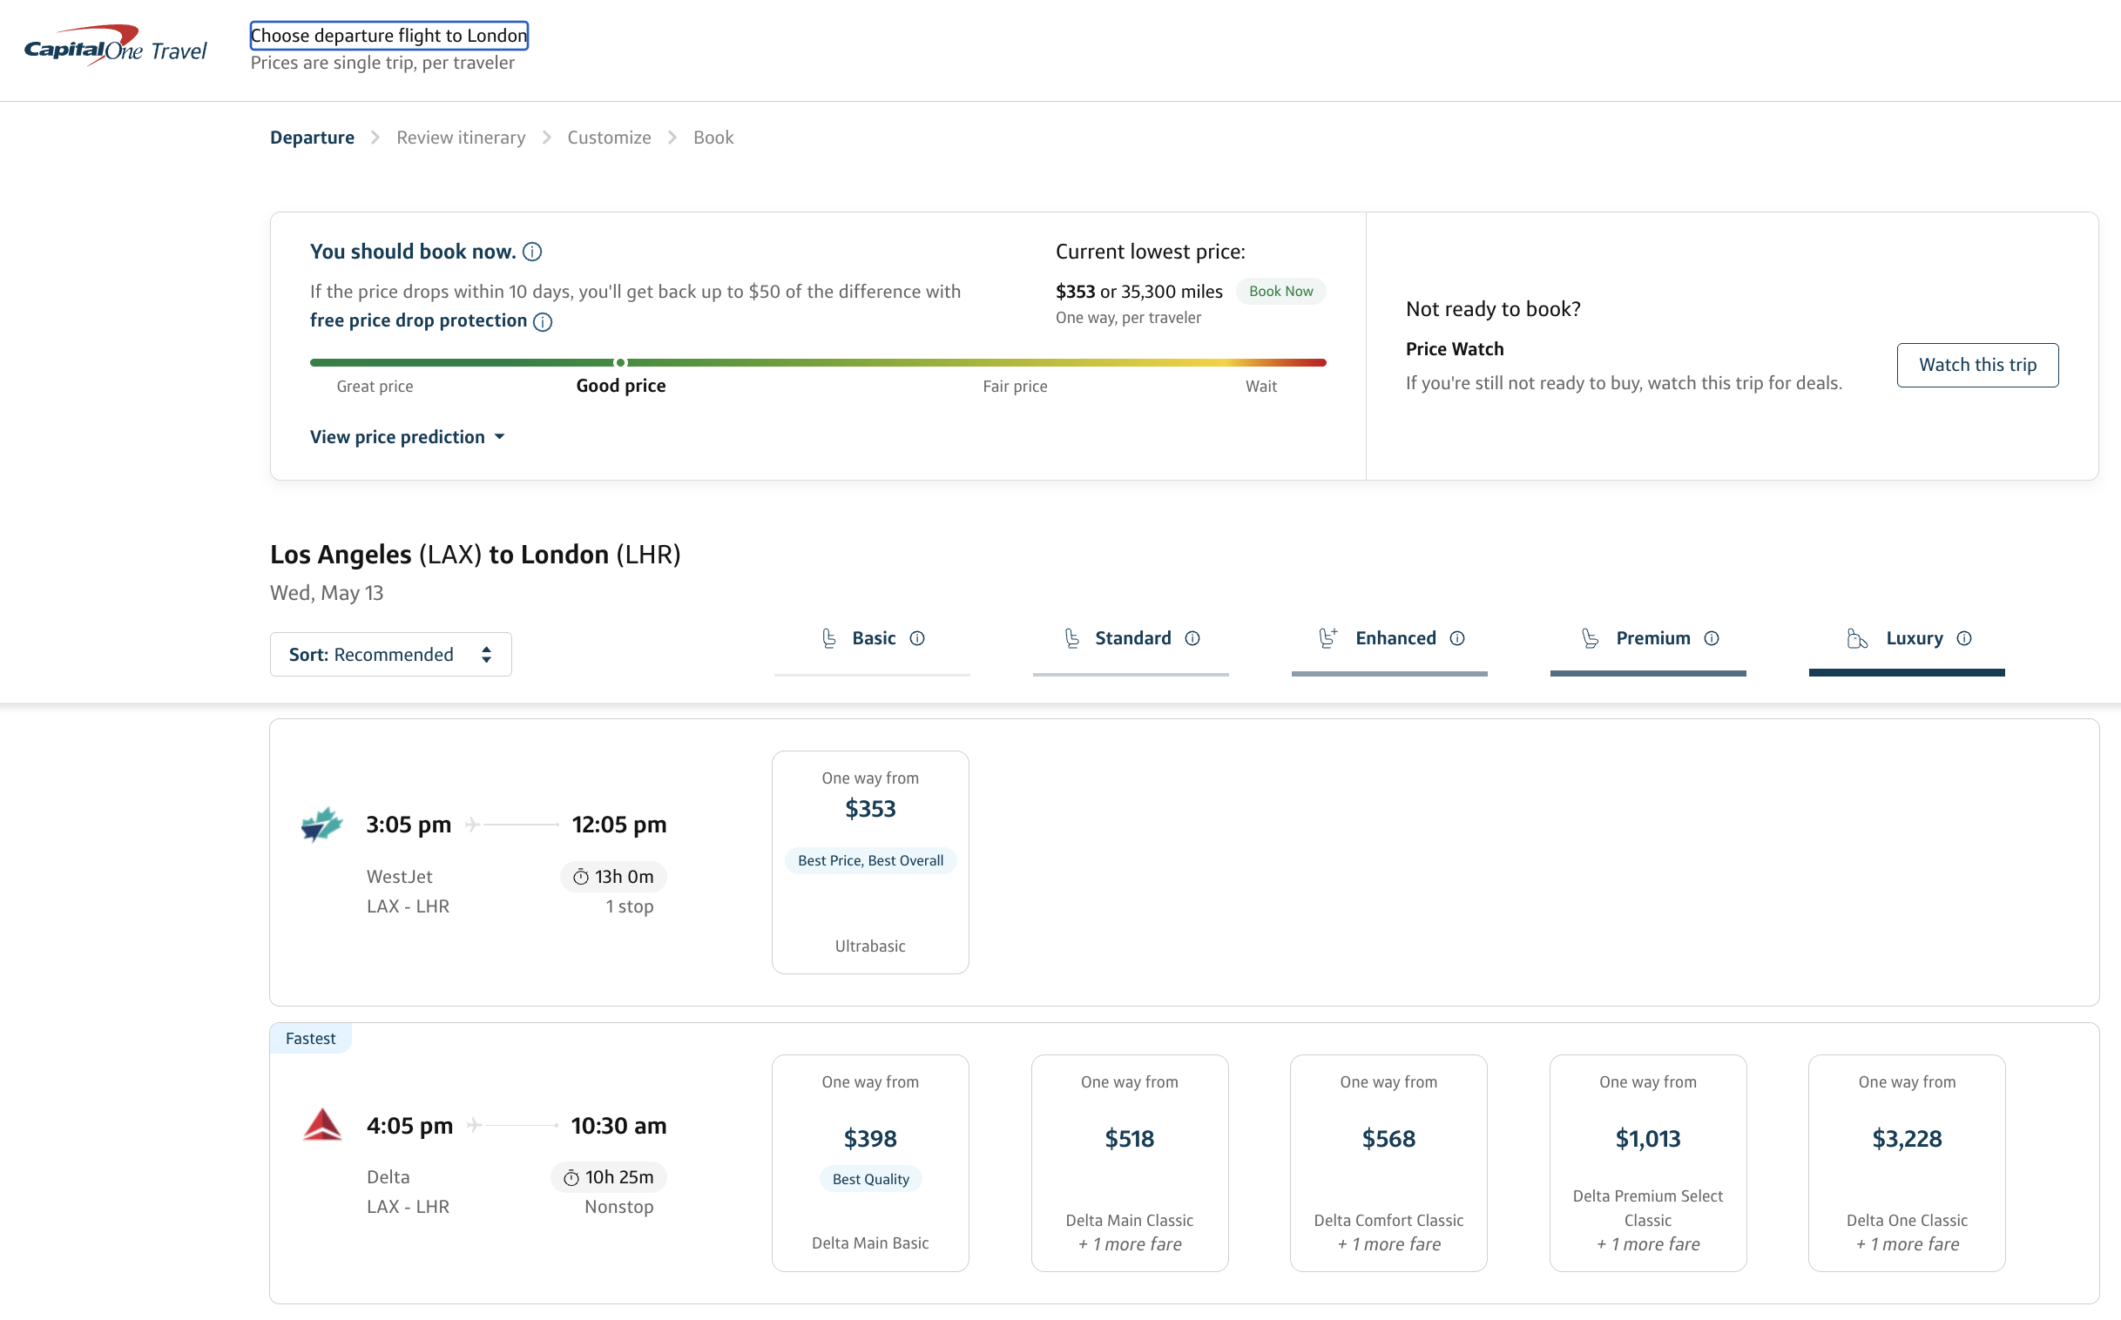The height and width of the screenshot is (1320, 2121).
Task: Choose the Delta $3,228 Delta One Classic fare
Action: click(1906, 1162)
